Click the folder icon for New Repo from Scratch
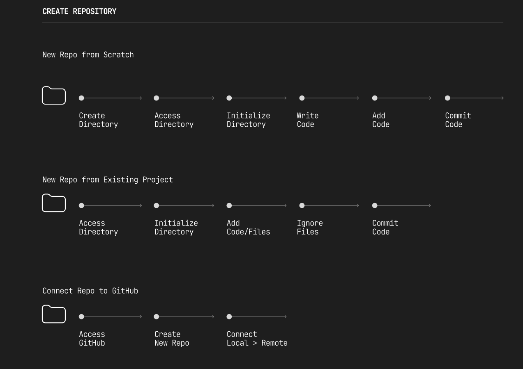This screenshot has width=523, height=369. coord(54,96)
